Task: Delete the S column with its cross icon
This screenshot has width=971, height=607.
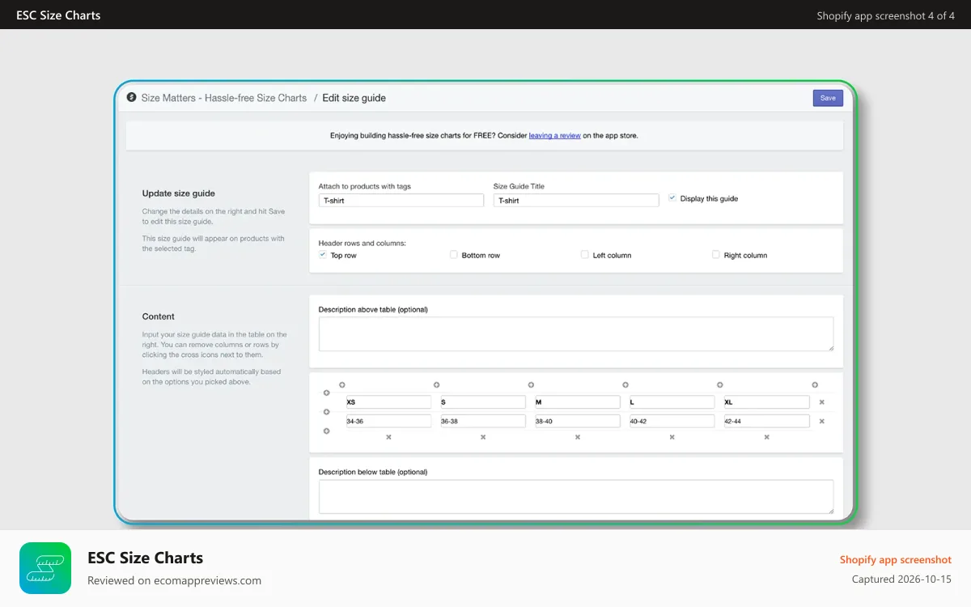Action: coord(483,437)
